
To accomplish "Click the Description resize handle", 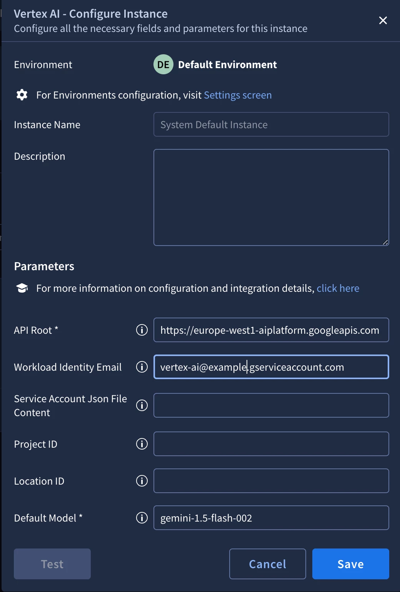I will click(385, 242).
